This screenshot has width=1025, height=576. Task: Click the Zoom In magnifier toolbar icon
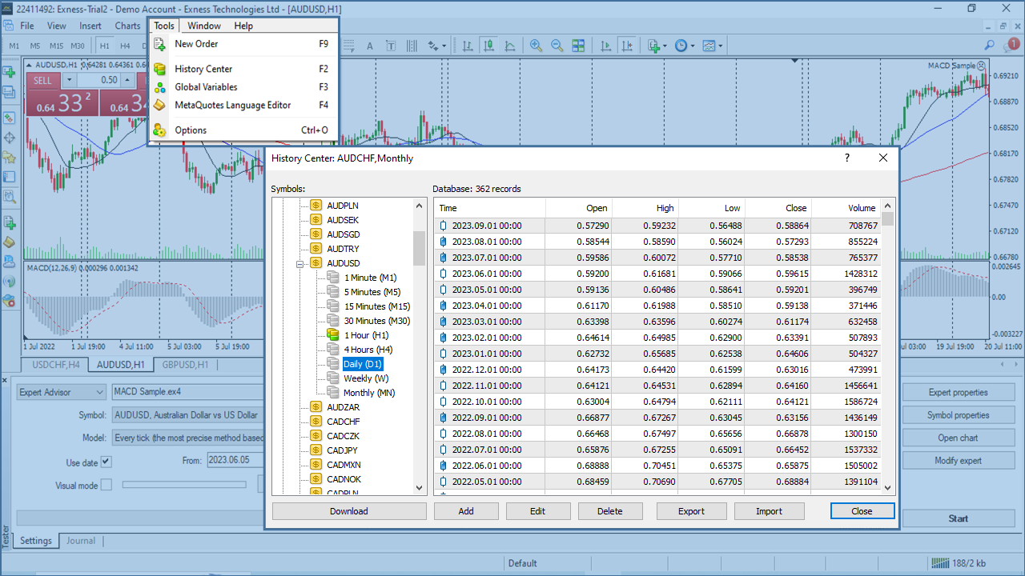tap(536, 46)
